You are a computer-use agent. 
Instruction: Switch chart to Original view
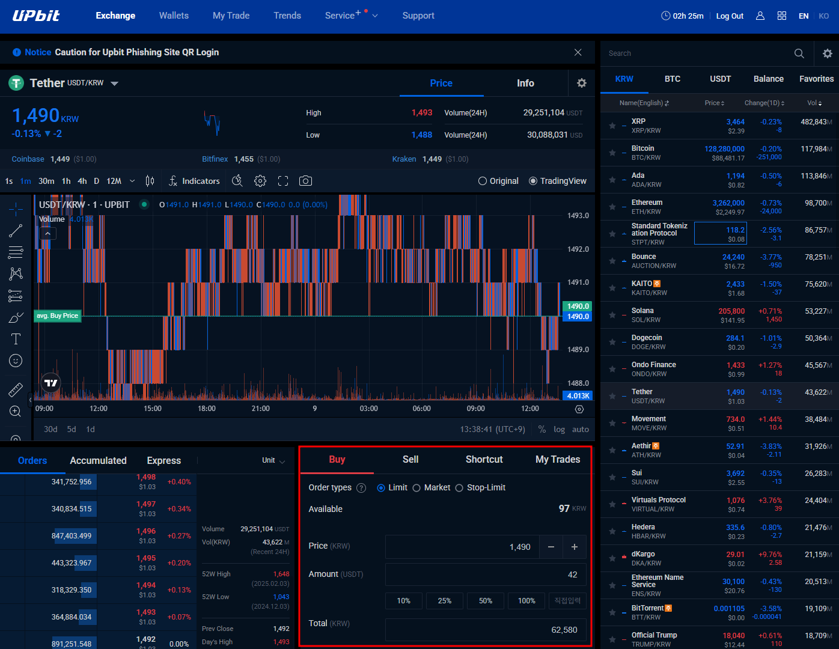[x=483, y=181]
